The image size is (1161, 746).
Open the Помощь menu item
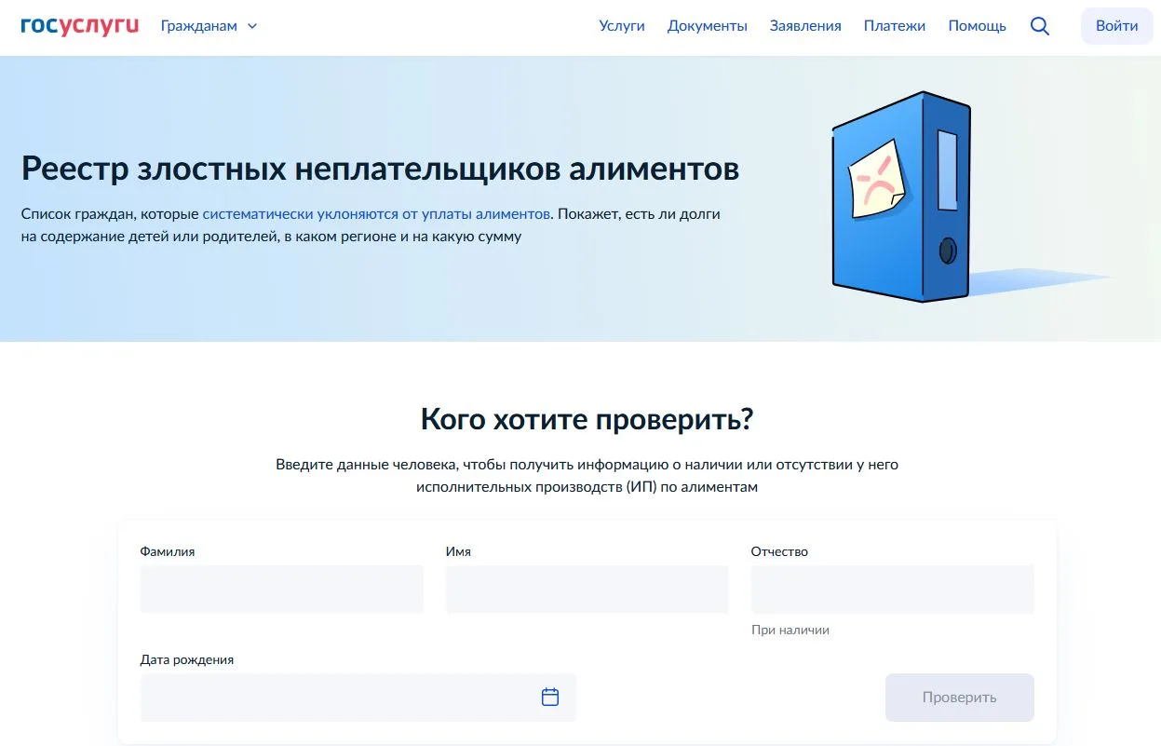click(x=978, y=26)
